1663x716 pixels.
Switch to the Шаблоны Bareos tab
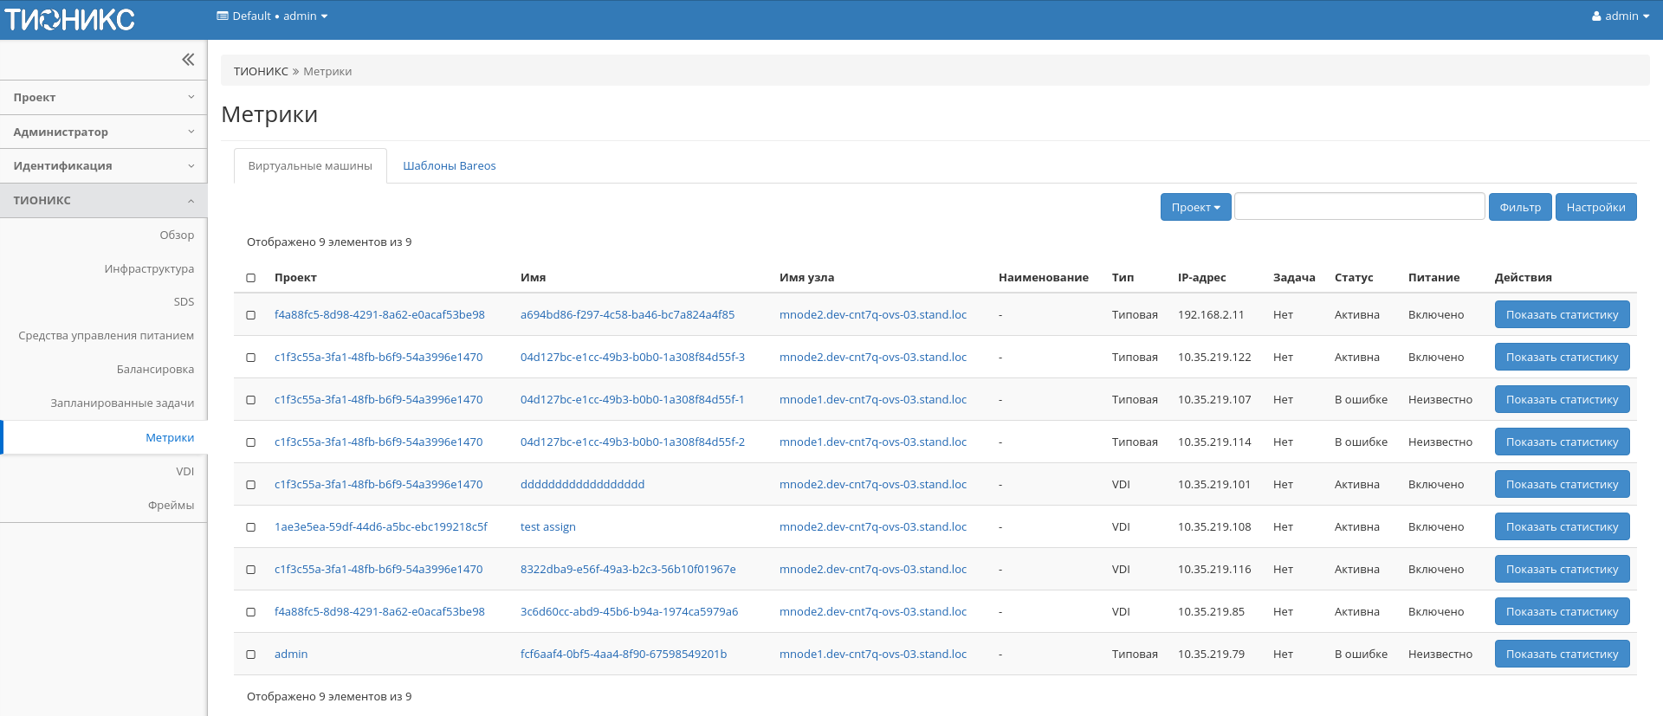(x=449, y=165)
